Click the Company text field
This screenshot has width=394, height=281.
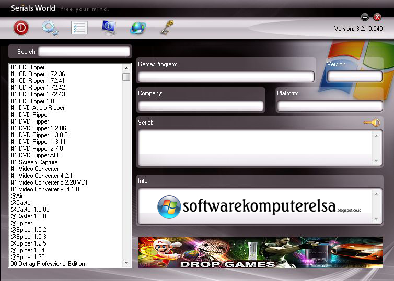pyautogui.click(x=201, y=106)
